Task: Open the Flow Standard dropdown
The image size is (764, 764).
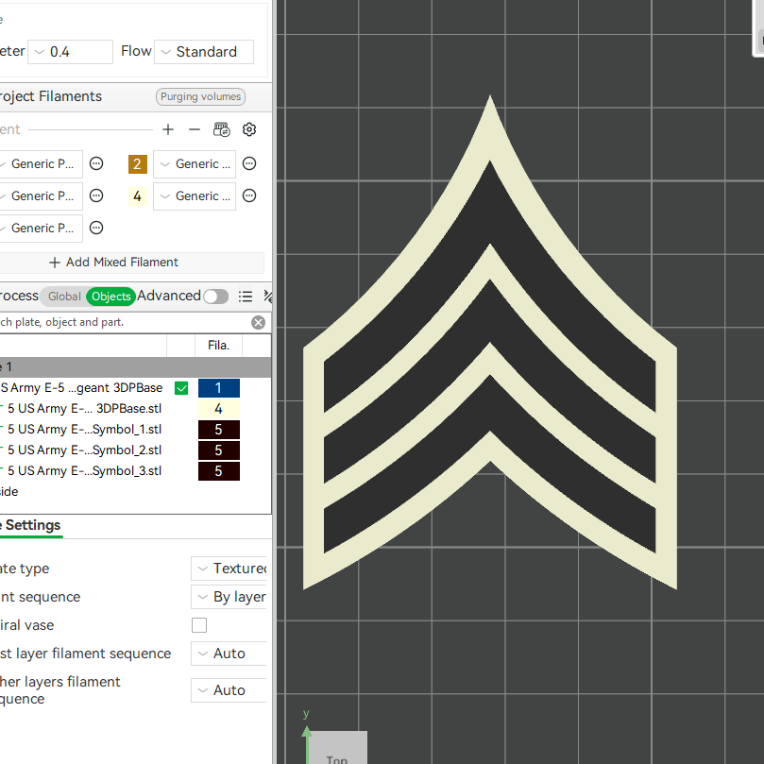Action: (204, 52)
